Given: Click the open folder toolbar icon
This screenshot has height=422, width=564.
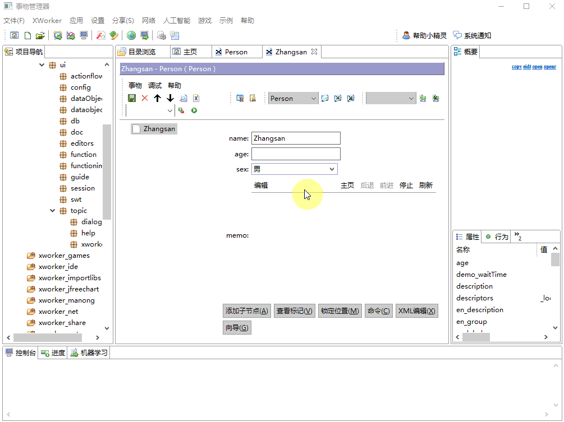Looking at the screenshot, I should [40, 35].
